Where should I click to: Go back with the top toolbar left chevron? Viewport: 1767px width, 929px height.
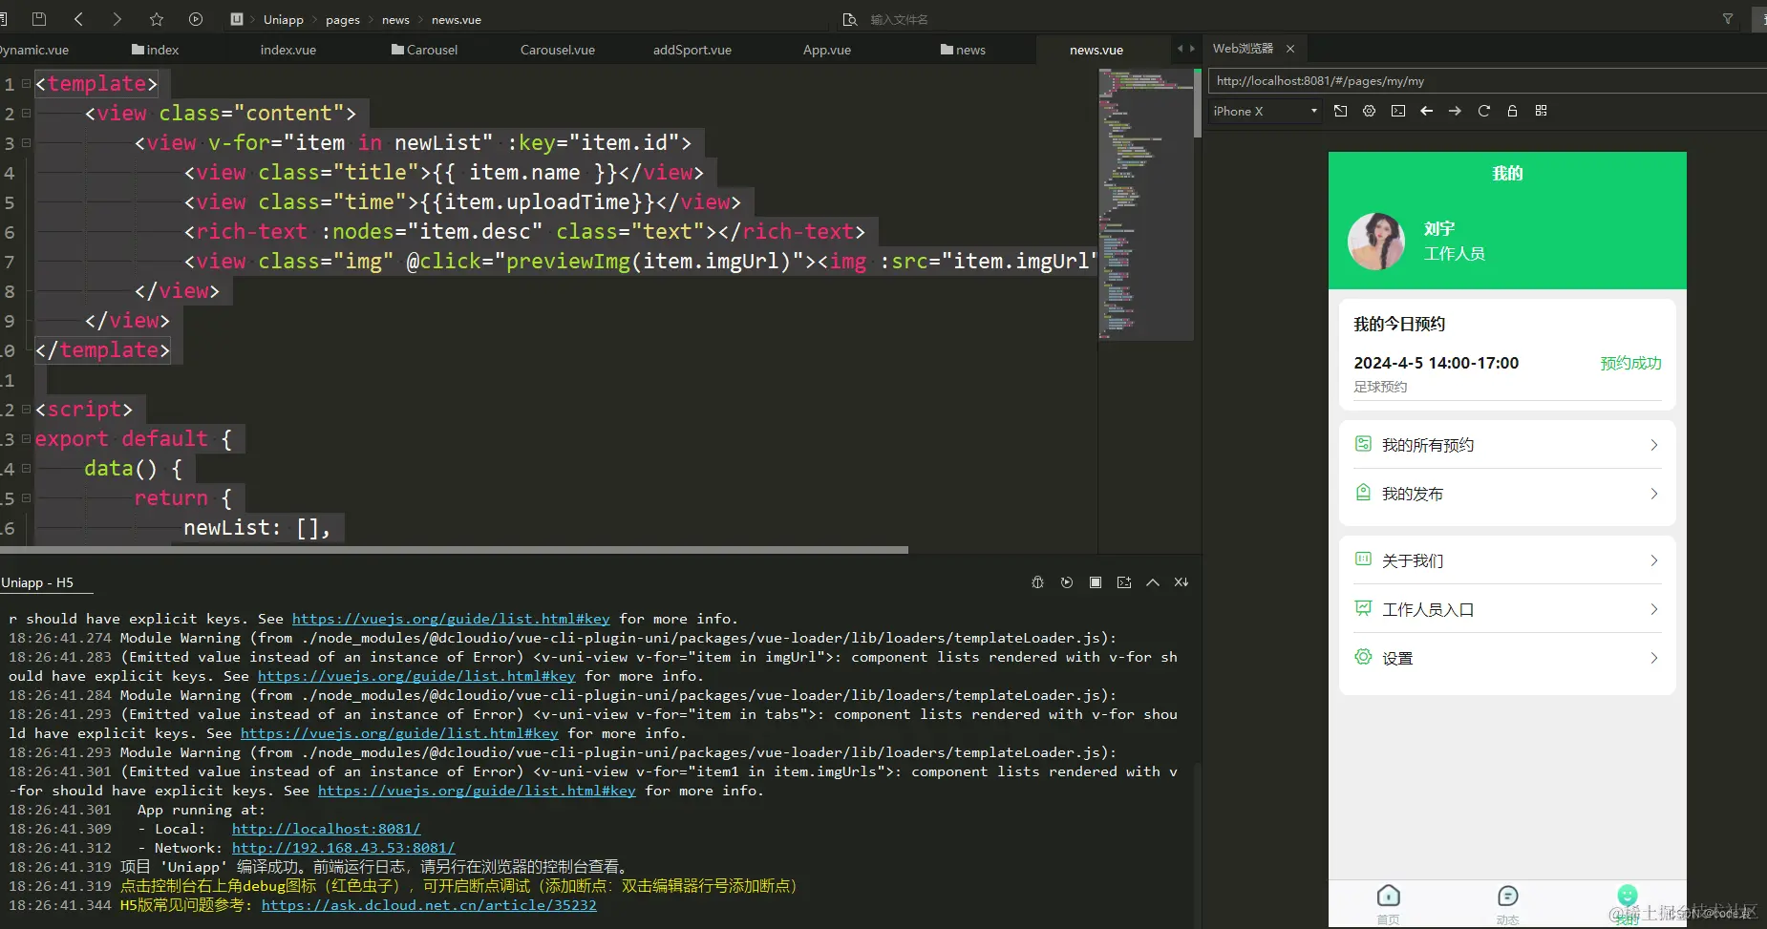tap(78, 19)
